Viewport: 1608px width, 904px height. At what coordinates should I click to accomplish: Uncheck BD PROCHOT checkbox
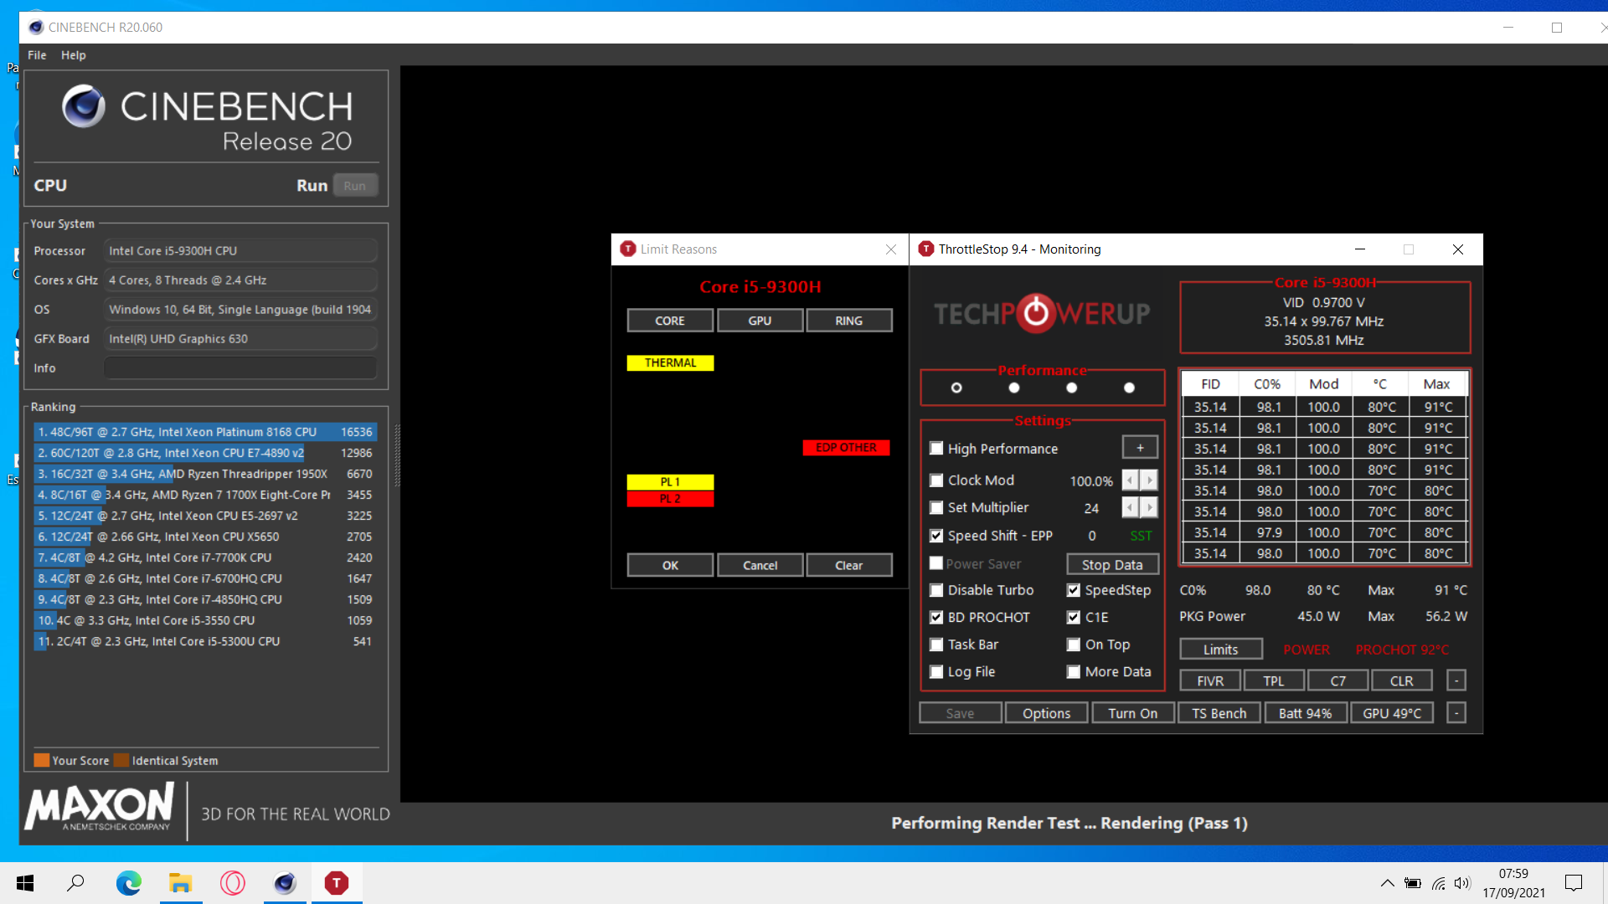click(x=936, y=618)
